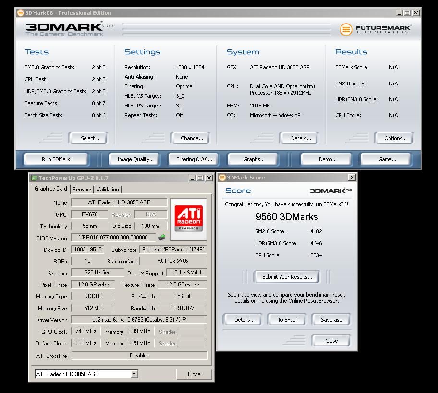Viewport: 438px width, 393px height.
Task: Open Filtering & AA... tool
Action: point(194,159)
